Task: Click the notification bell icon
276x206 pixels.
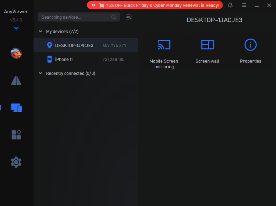Action: coord(231,5)
